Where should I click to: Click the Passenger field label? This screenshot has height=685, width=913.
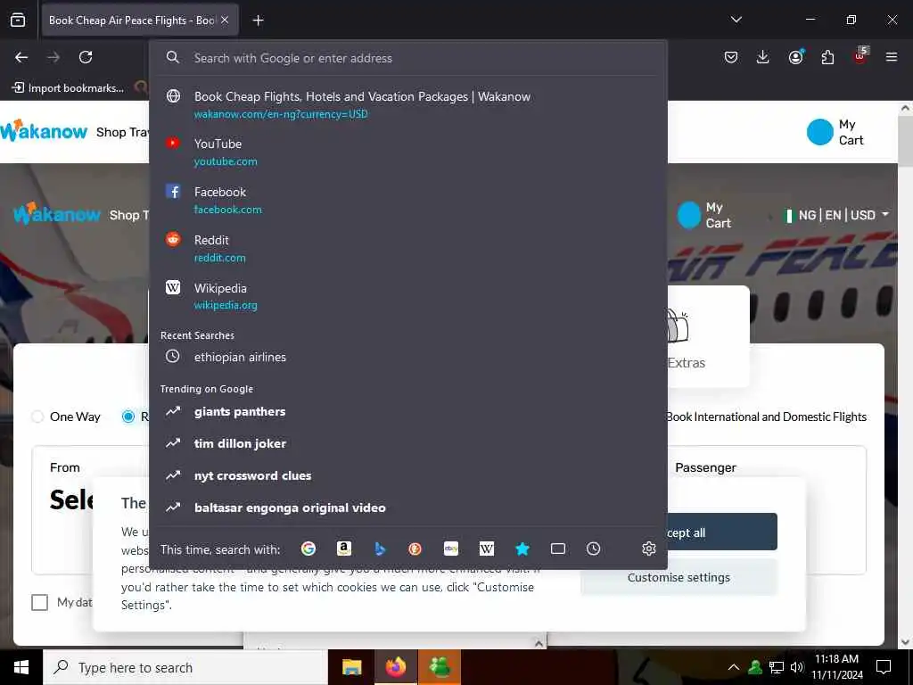click(706, 467)
